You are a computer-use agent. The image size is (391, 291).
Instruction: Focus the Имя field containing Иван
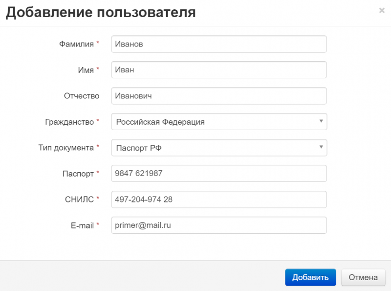pos(218,70)
